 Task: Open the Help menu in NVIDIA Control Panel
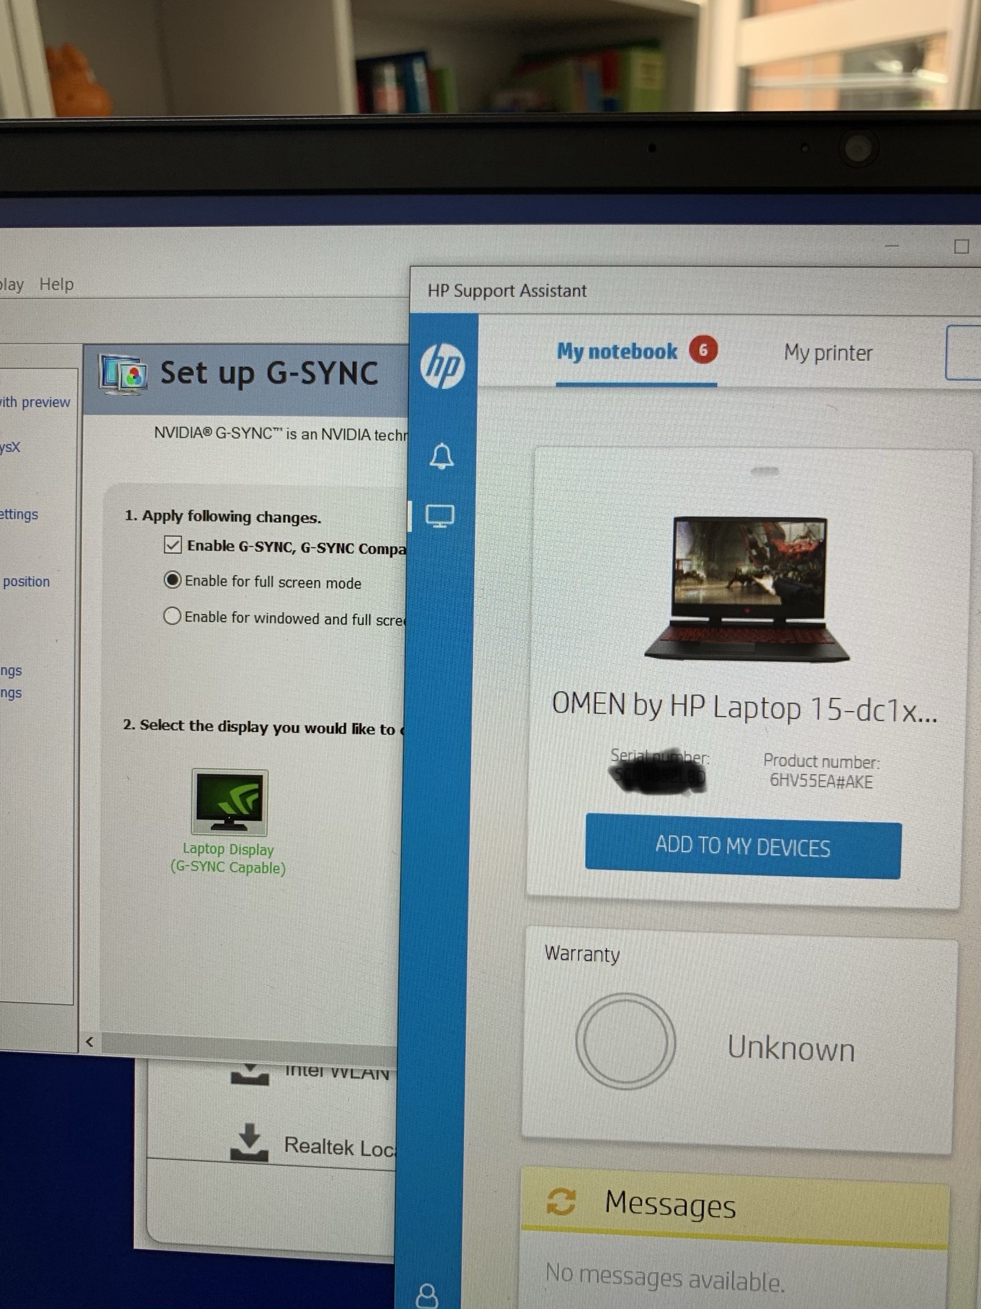click(x=57, y=284)
